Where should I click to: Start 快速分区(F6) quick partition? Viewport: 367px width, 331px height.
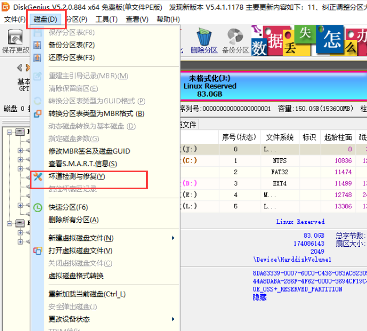68,207
